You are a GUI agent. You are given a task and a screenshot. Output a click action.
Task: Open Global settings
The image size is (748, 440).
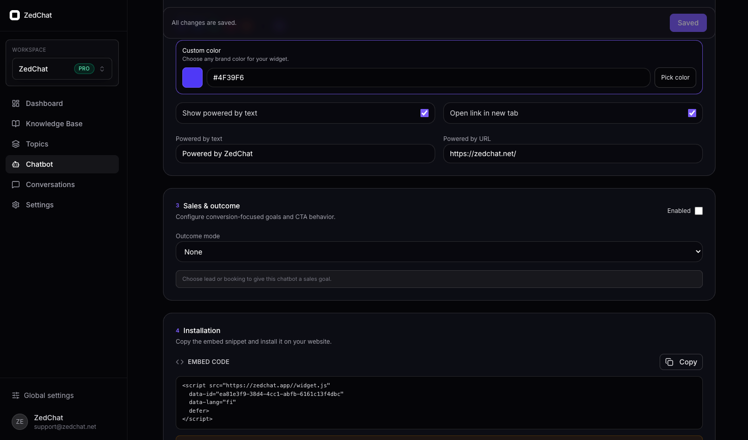[49, 395]
